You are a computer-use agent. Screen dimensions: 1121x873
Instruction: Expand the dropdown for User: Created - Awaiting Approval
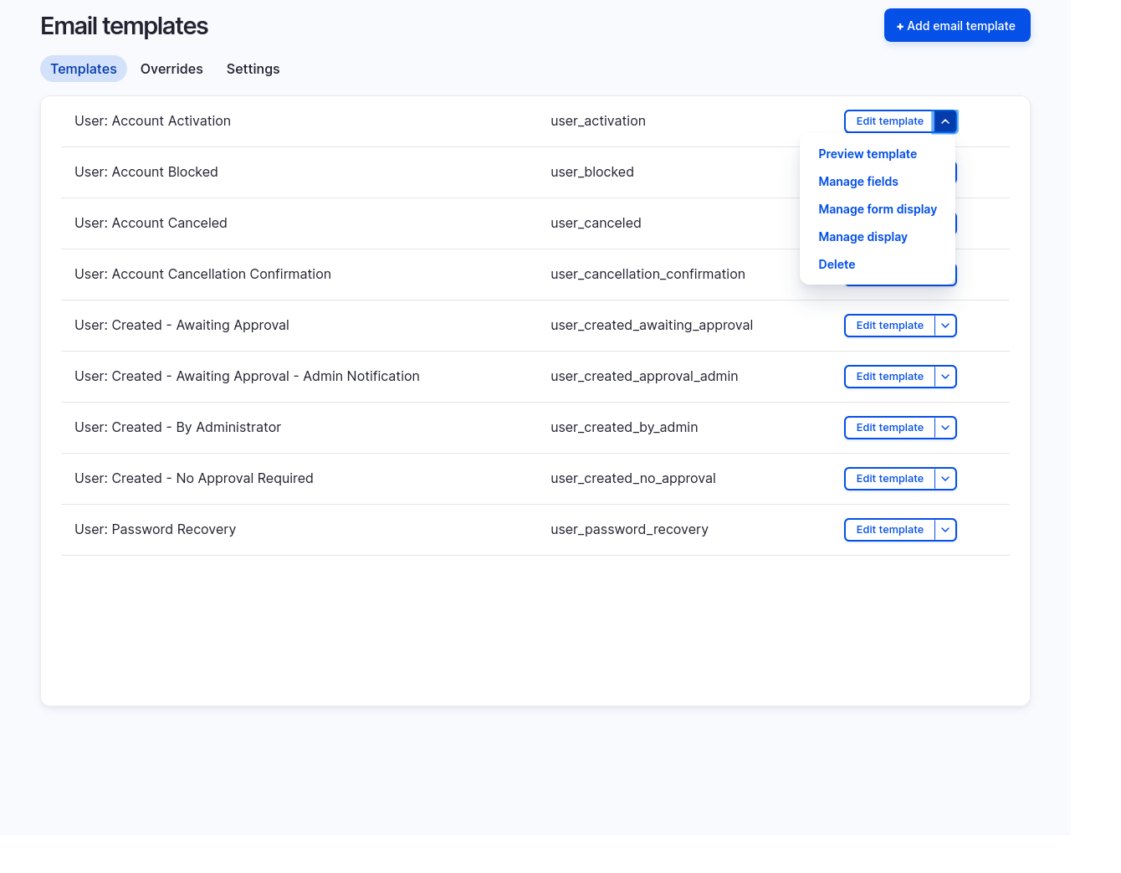tap(945, 326)
